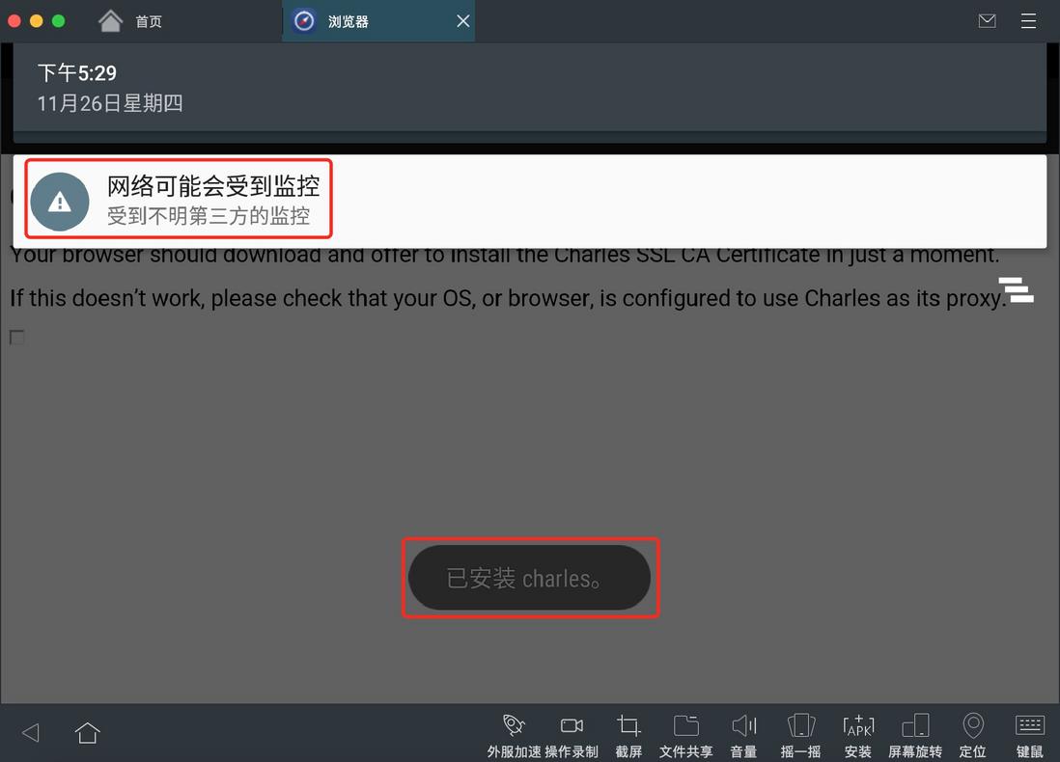The width and height of the screenshot is (1060, 762).
Task: Open the 首页 home tab
Action: click(129, 21)
